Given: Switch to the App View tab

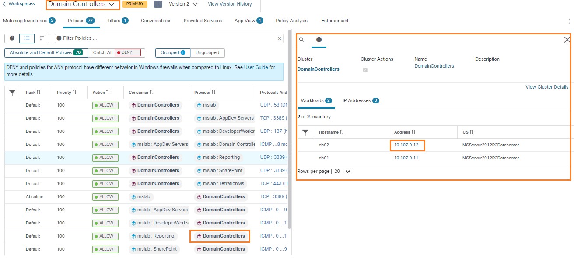Looking at the screenshot, I should point(249,21).
